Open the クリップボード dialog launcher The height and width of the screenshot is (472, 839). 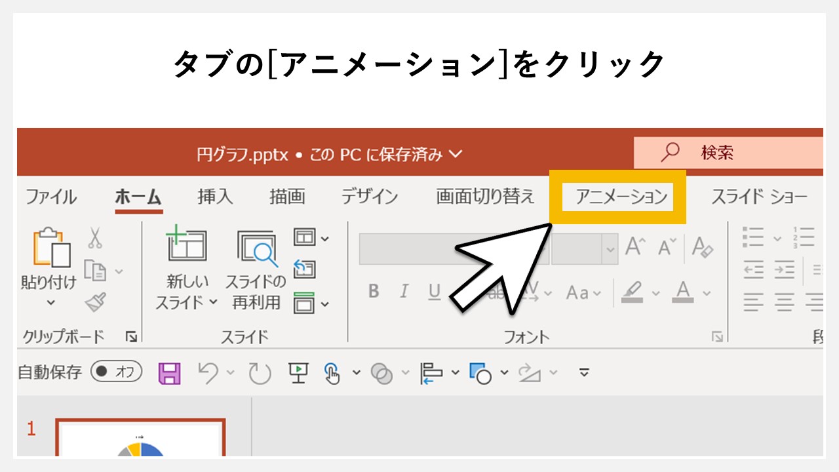[132, 336]
